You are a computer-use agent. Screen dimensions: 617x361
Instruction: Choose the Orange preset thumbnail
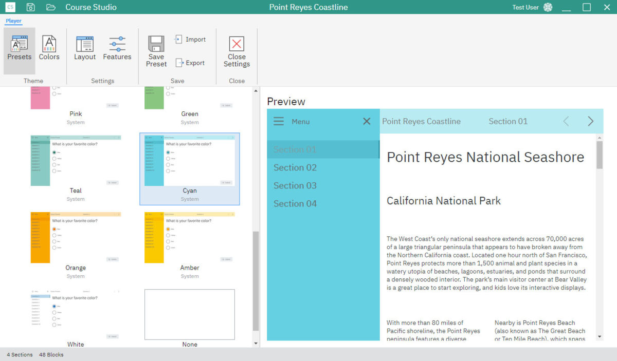coord(76,238)
